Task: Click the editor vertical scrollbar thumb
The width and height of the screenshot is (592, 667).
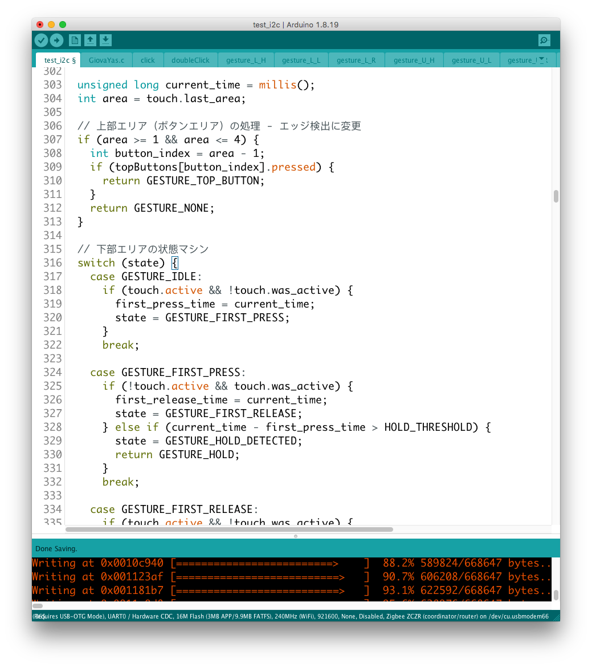Action: click(556, 196)
